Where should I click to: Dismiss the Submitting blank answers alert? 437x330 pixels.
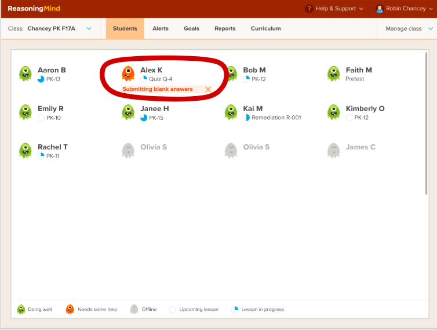(208, 89)
